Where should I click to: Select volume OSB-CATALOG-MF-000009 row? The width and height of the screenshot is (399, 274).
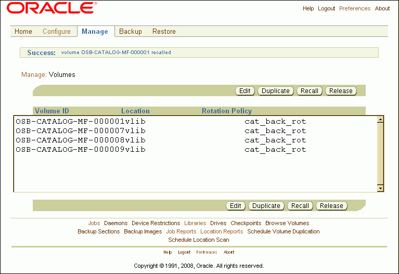click(x=196, y=150)
